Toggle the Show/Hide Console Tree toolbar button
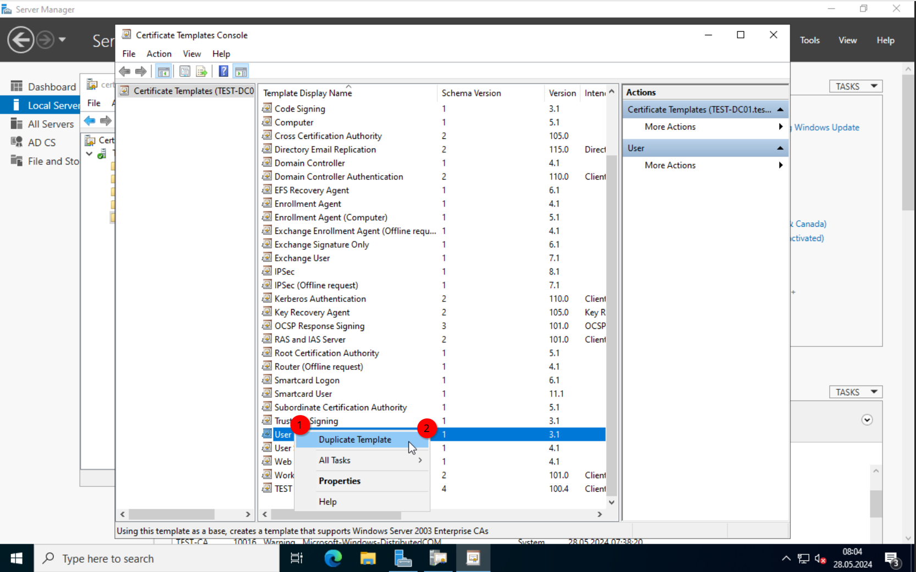916x572 pixels. 163,71
